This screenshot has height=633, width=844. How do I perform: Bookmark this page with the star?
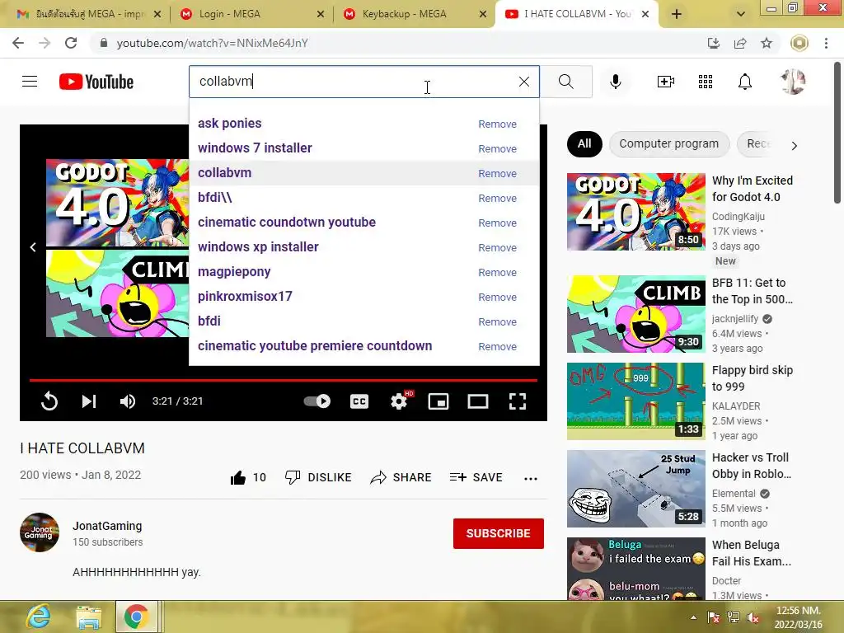767,43
